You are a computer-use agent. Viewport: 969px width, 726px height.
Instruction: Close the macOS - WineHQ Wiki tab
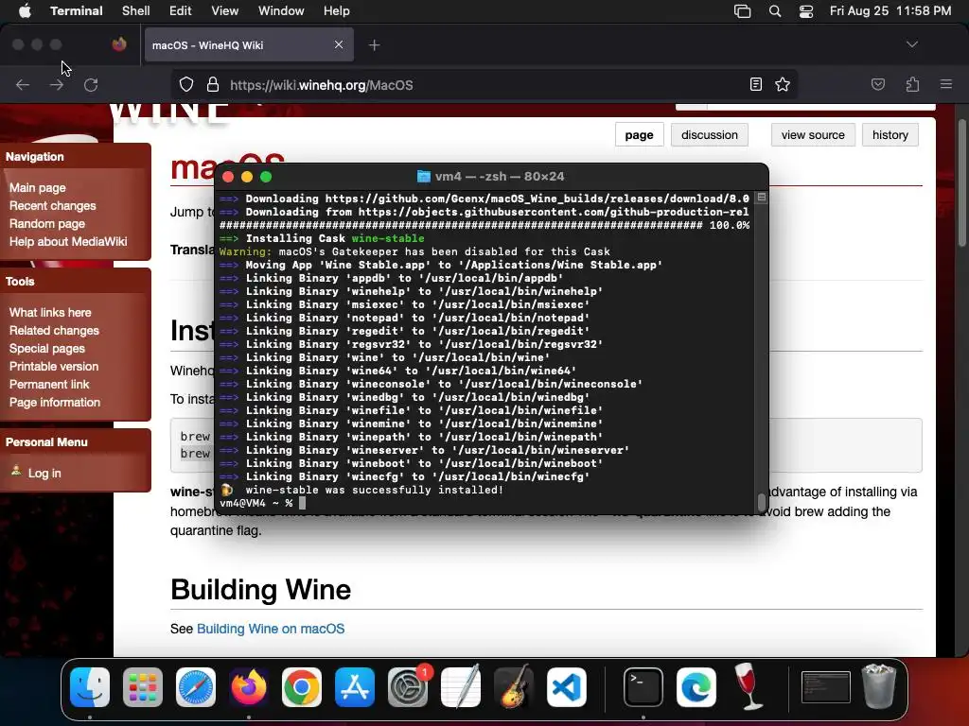coord(339,44)
